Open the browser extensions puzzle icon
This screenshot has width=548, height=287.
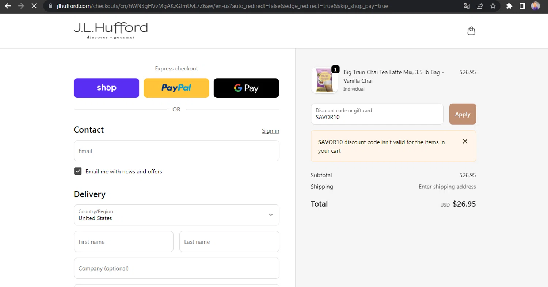pyautogui.click(x=509, y=6)
